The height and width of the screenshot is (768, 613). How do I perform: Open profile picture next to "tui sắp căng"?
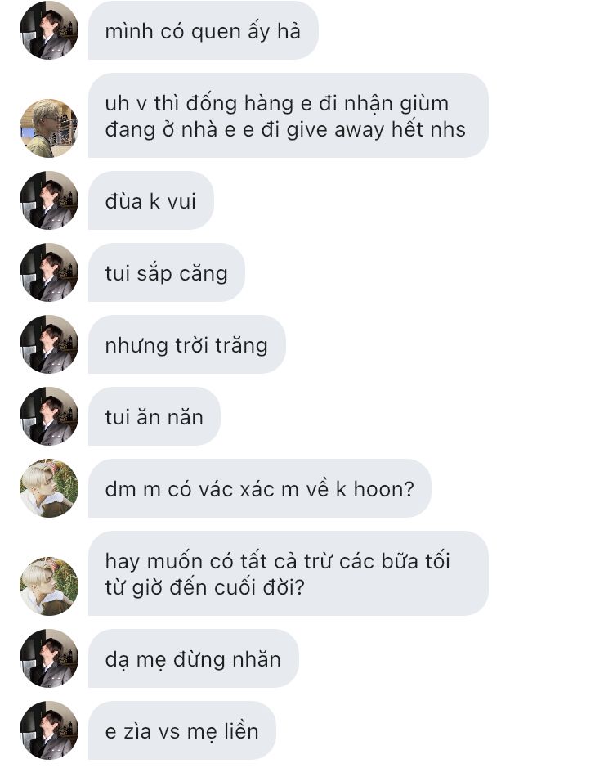[49, 272]
